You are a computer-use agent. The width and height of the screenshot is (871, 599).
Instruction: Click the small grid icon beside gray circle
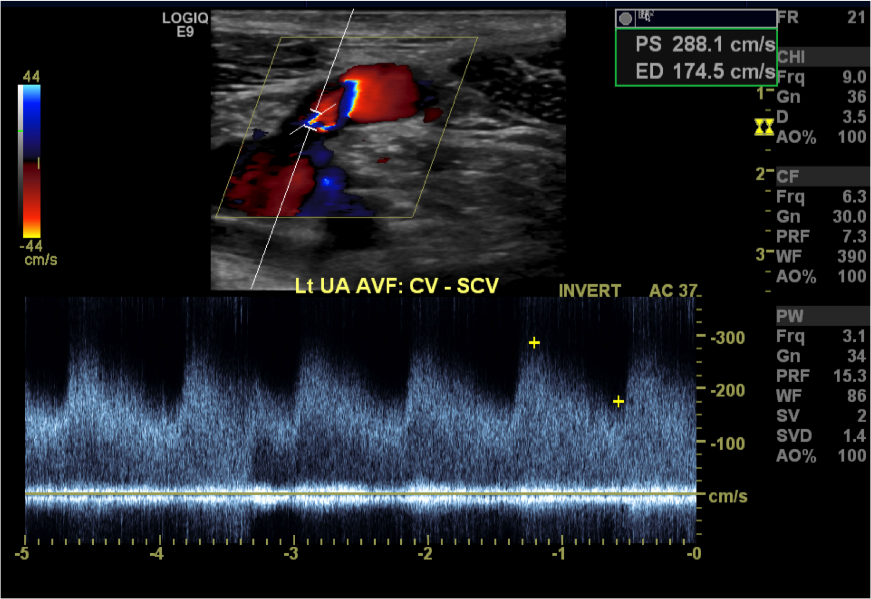[645, 16]
